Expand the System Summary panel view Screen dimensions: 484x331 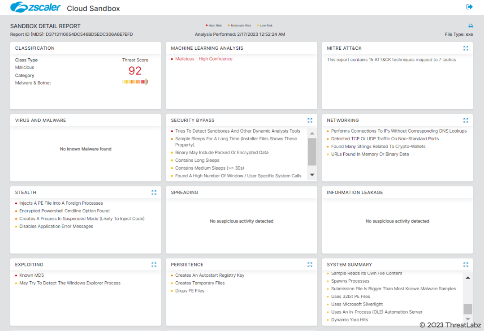[466, 264]
